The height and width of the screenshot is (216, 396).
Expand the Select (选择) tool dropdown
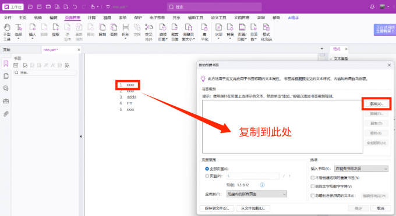(18, 38)
